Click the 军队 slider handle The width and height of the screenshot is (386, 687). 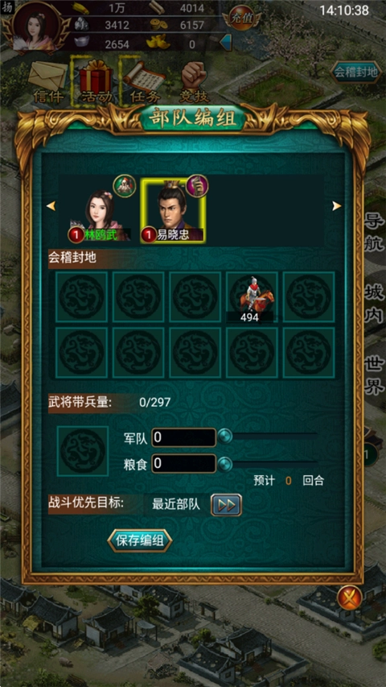(225, 437)
